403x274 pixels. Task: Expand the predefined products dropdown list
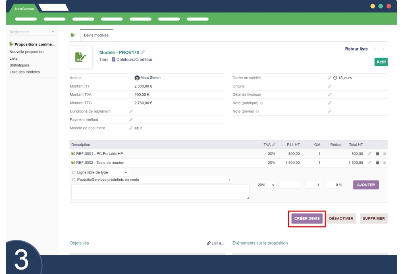[x=229, y=180]
